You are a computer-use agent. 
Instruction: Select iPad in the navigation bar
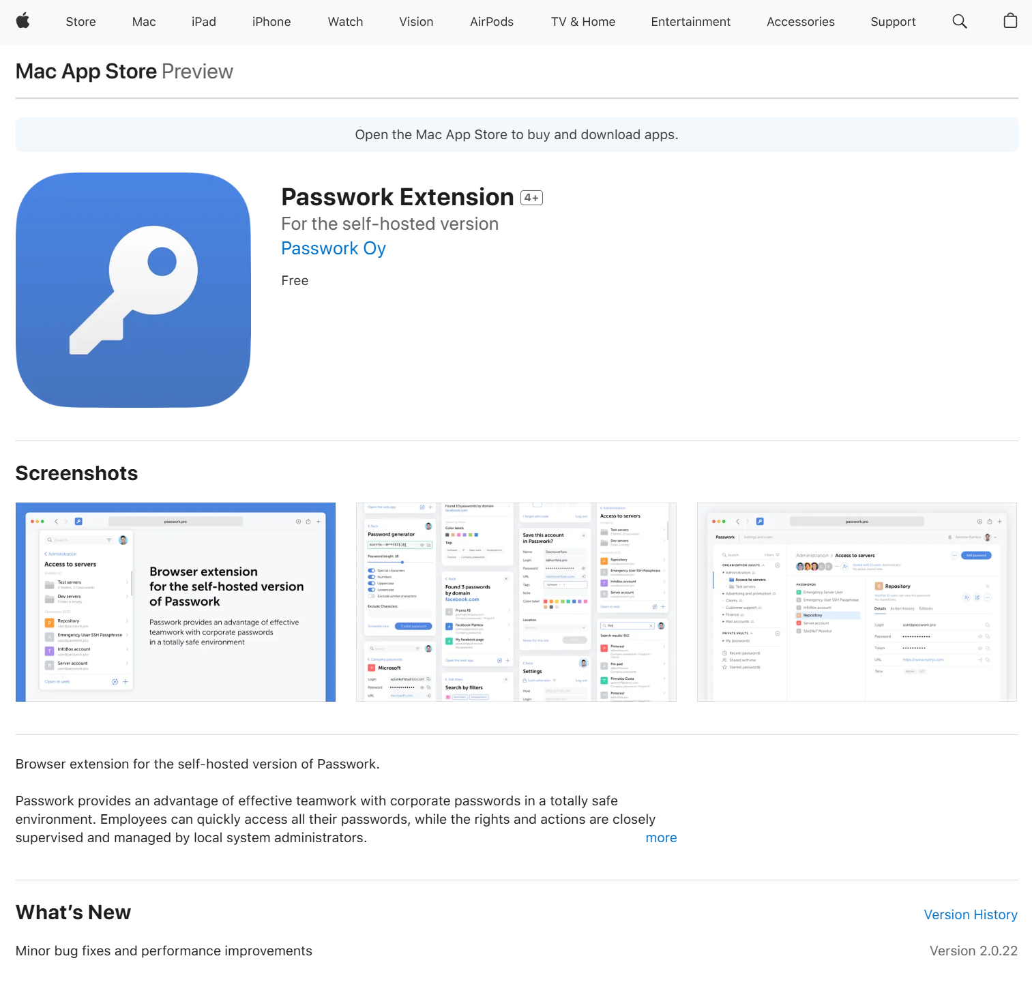pyautogui.click(x=204, y=22)
